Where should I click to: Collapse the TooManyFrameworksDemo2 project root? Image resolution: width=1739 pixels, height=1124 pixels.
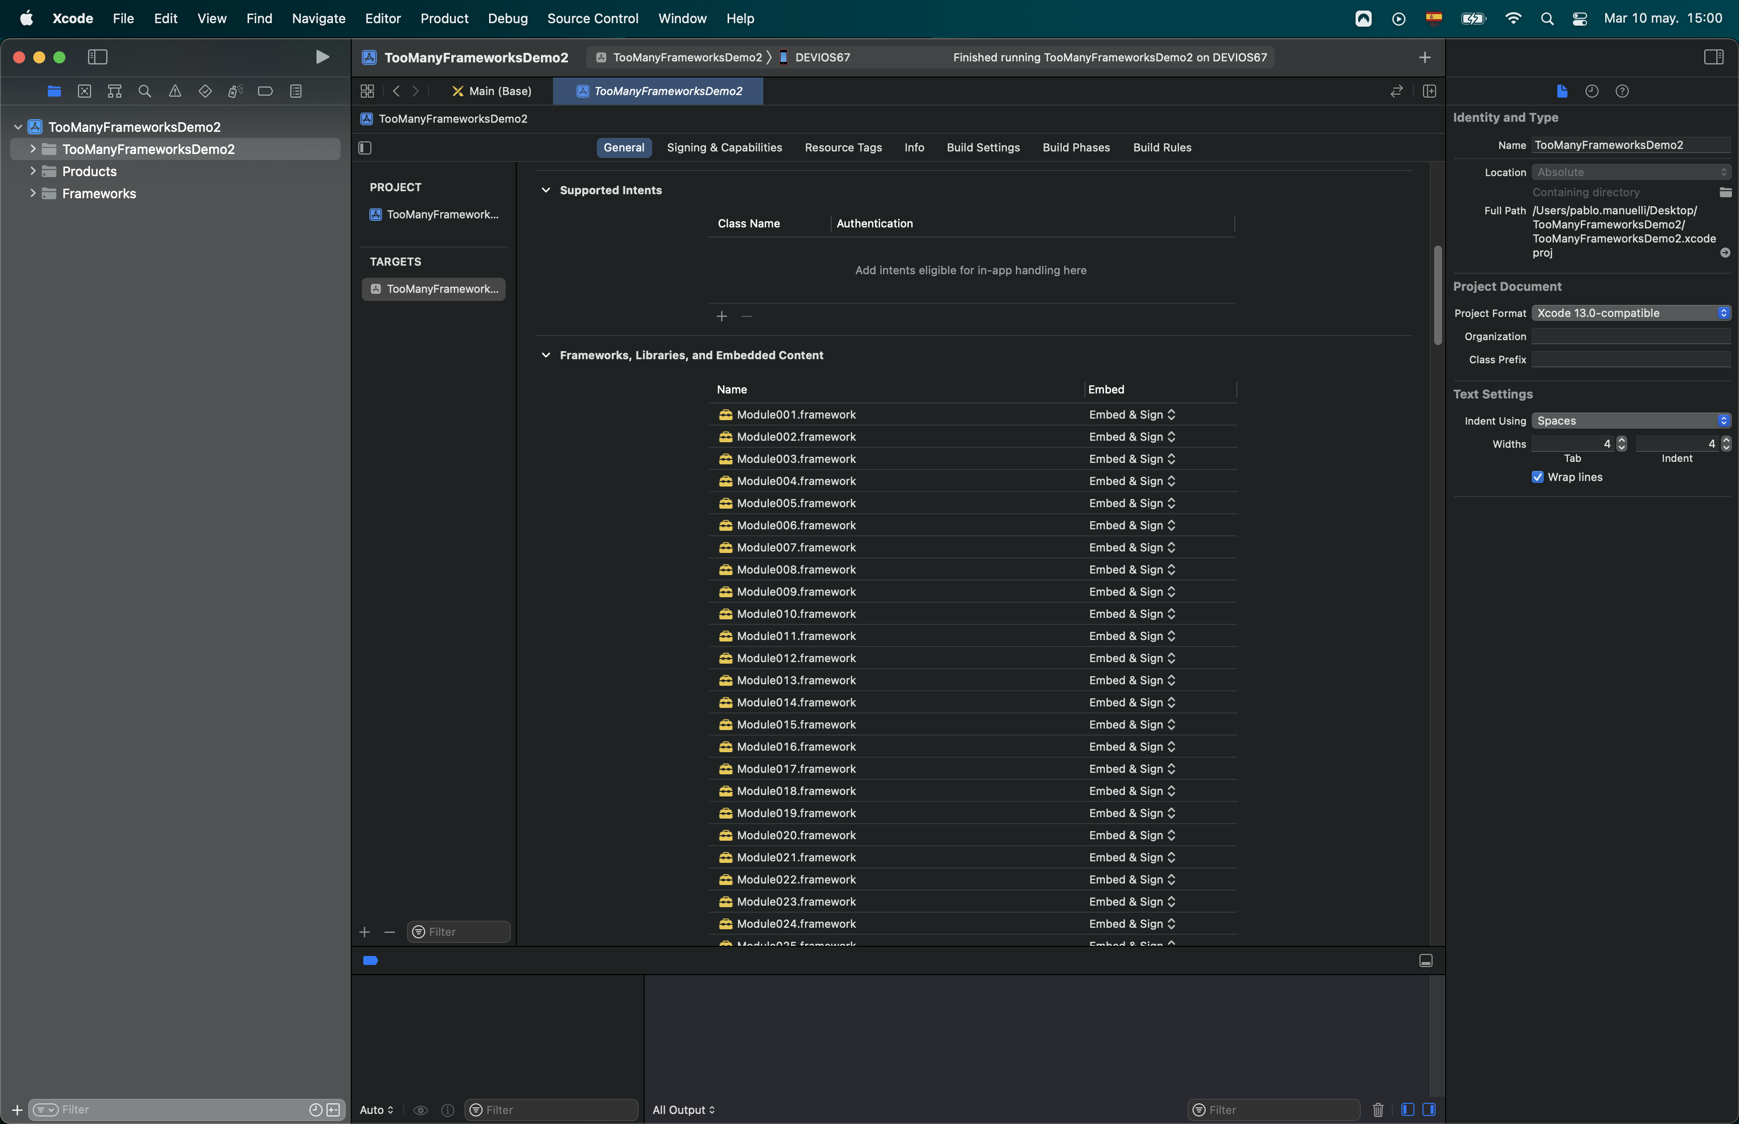(18, 127)
